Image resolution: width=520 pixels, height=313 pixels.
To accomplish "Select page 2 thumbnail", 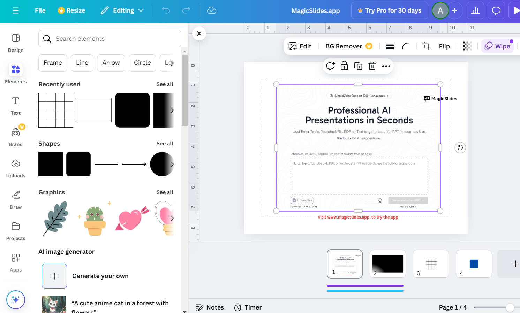I will [388, 264].
